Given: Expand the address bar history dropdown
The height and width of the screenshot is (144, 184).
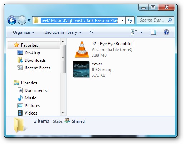Looking at the screenshot, I should click(122, 20).
